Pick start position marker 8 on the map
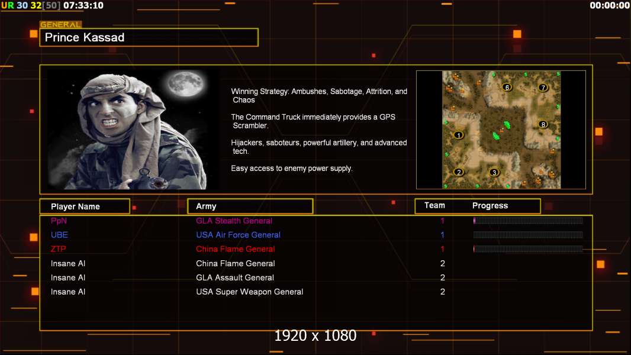Viewport: 631px width, 355px height. pos(543,124)
